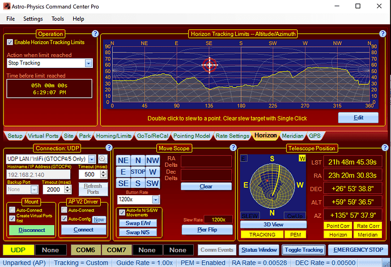Viewport: 391px width, 267px height.
Task: Move scope using the SW button
Action: pos(152,183)
